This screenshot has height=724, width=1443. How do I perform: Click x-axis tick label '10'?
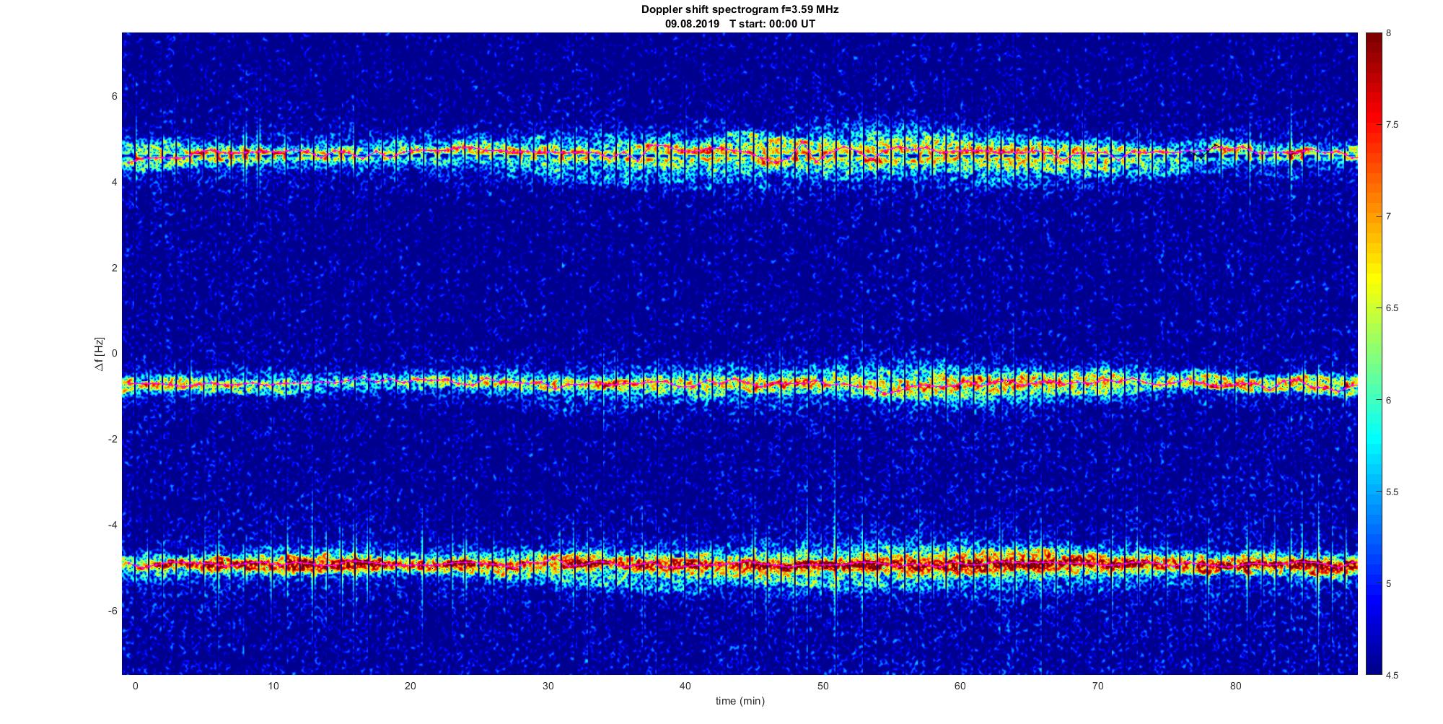[273, 686]
